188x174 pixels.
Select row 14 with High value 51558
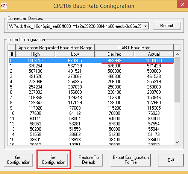click(91, 134)
